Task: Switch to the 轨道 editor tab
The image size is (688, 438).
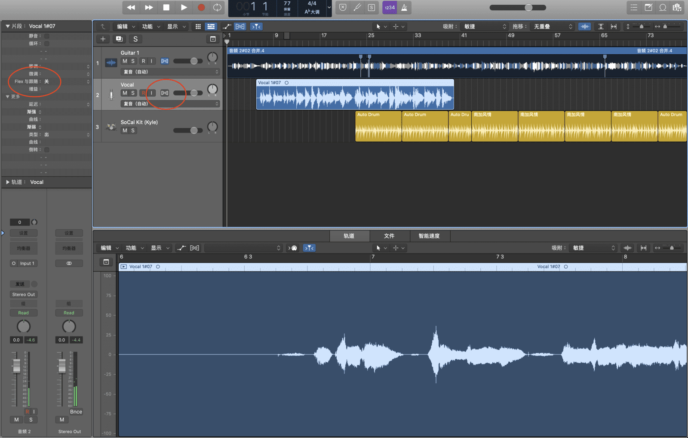Action: click(349, 236)
